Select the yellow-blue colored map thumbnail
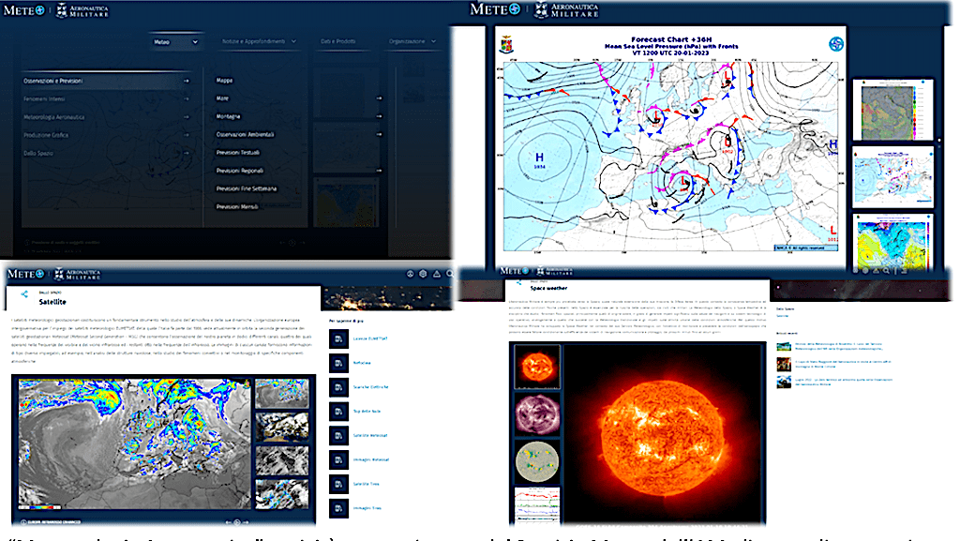The image size is (960, 541). click(892, 243)
